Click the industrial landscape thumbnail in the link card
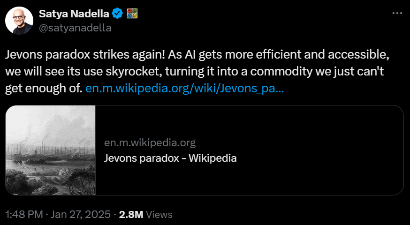This screenshot has height=225, width=410. [51, 150]
